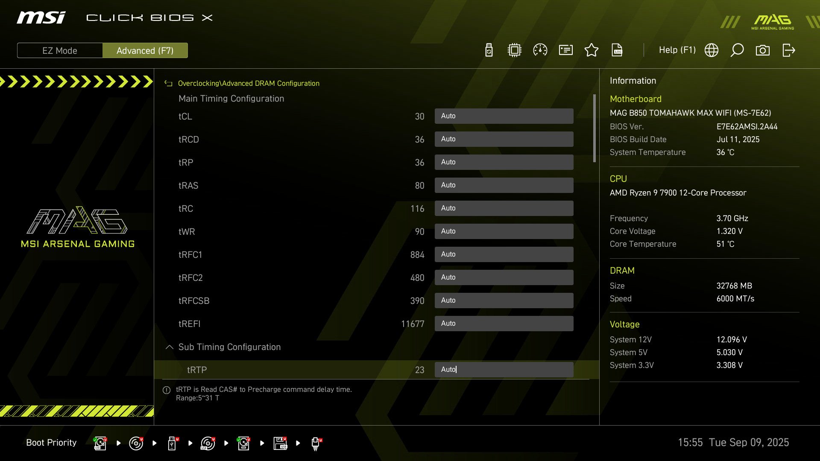Screen dimensions: 820x461
Task: Open BIOS search with magnifier icon
Action: pyautogui.click(x=737, y=50)
